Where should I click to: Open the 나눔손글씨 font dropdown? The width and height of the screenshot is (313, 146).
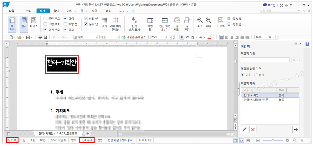[147, 37]
